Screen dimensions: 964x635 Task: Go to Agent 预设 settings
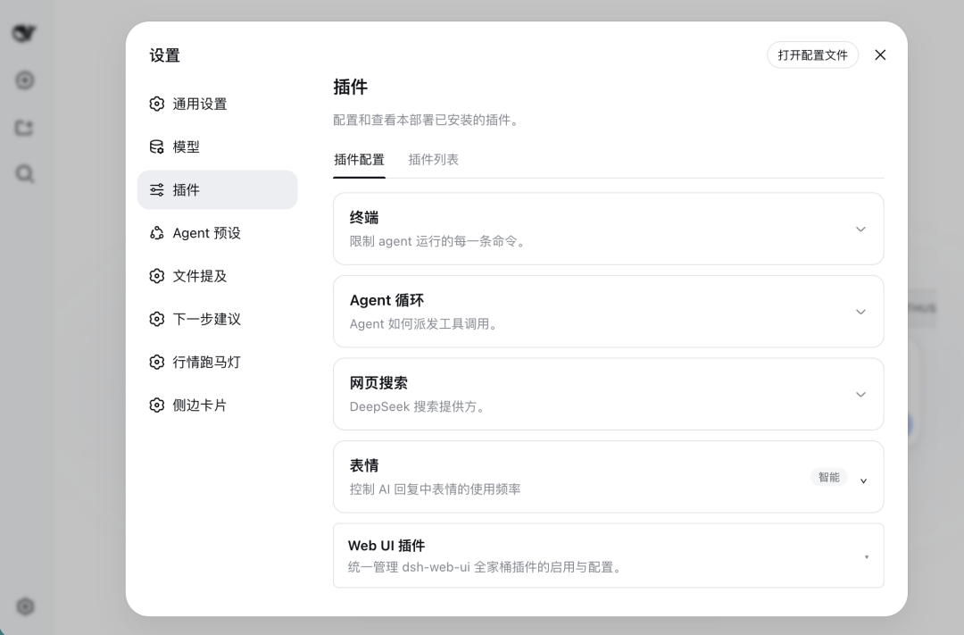coord(218,233)
